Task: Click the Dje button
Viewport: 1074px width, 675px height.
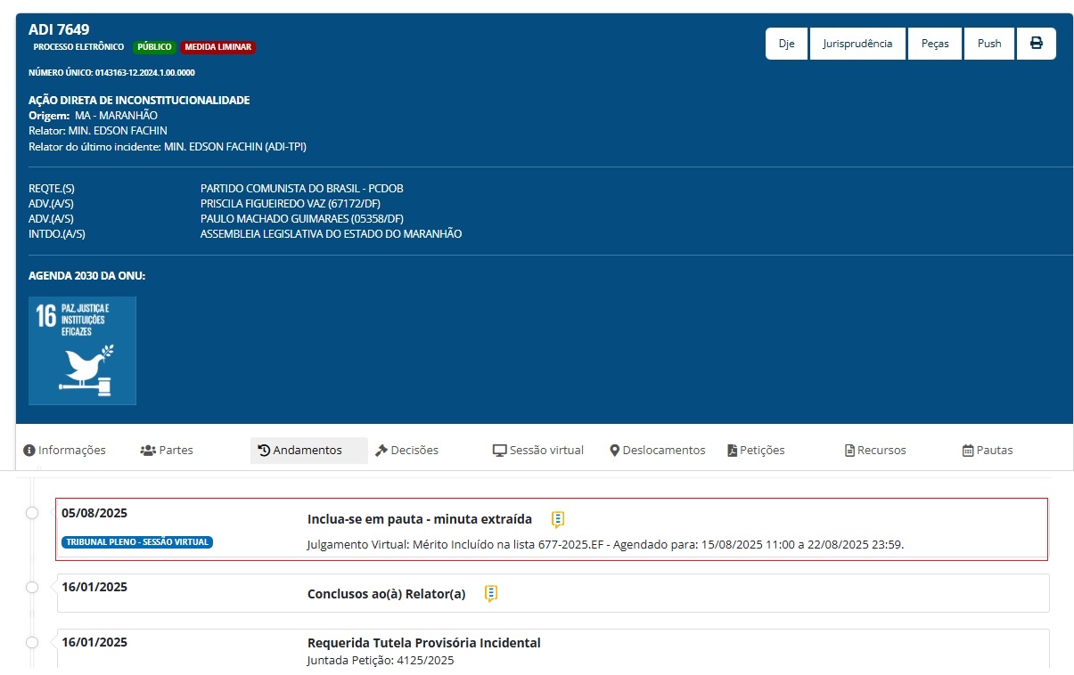Action: click(786, 44)
